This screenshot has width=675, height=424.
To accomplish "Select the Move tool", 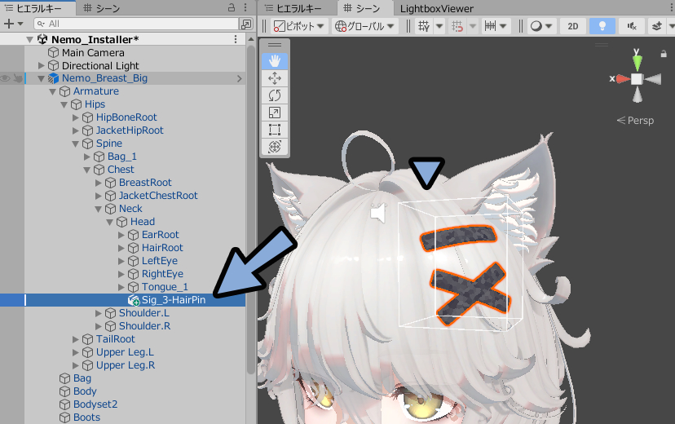I will pyautogui.click(x=275, y=78).
